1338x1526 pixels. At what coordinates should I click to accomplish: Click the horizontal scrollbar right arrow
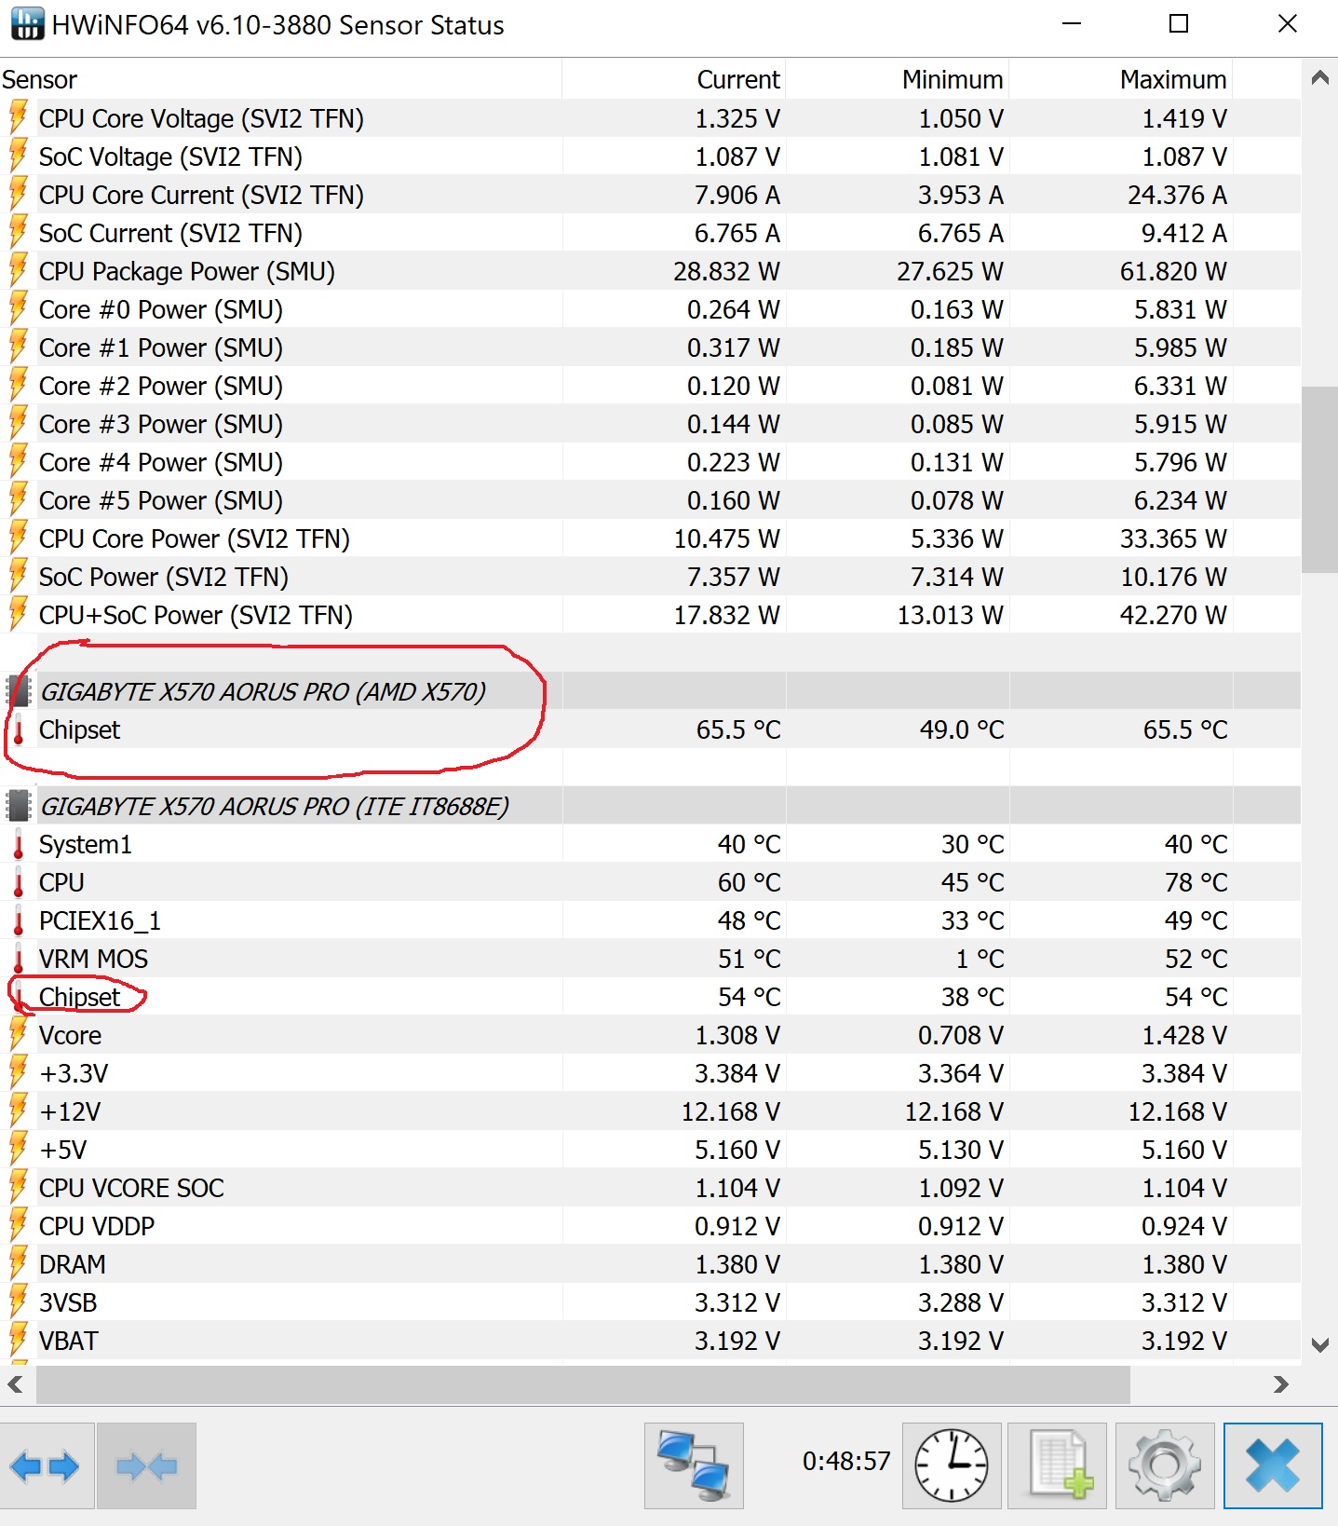click(1281, 1384)
